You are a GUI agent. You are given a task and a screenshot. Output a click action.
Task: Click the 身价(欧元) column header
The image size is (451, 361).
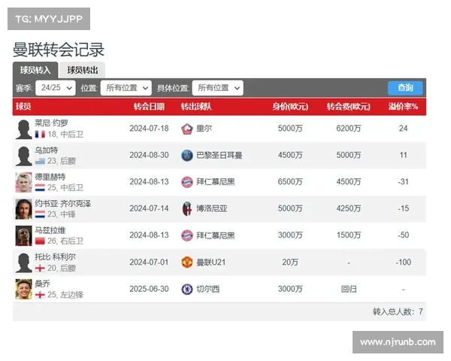[290, 107]
